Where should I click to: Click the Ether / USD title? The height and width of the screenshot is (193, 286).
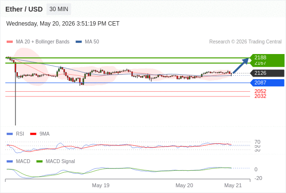tap(24, 9)
